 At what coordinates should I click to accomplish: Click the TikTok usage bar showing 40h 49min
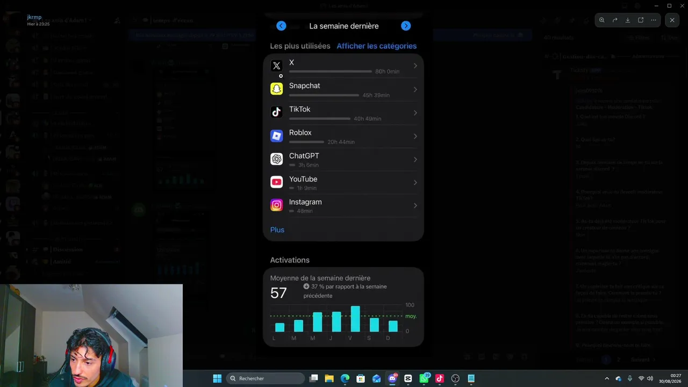[320, 119]
